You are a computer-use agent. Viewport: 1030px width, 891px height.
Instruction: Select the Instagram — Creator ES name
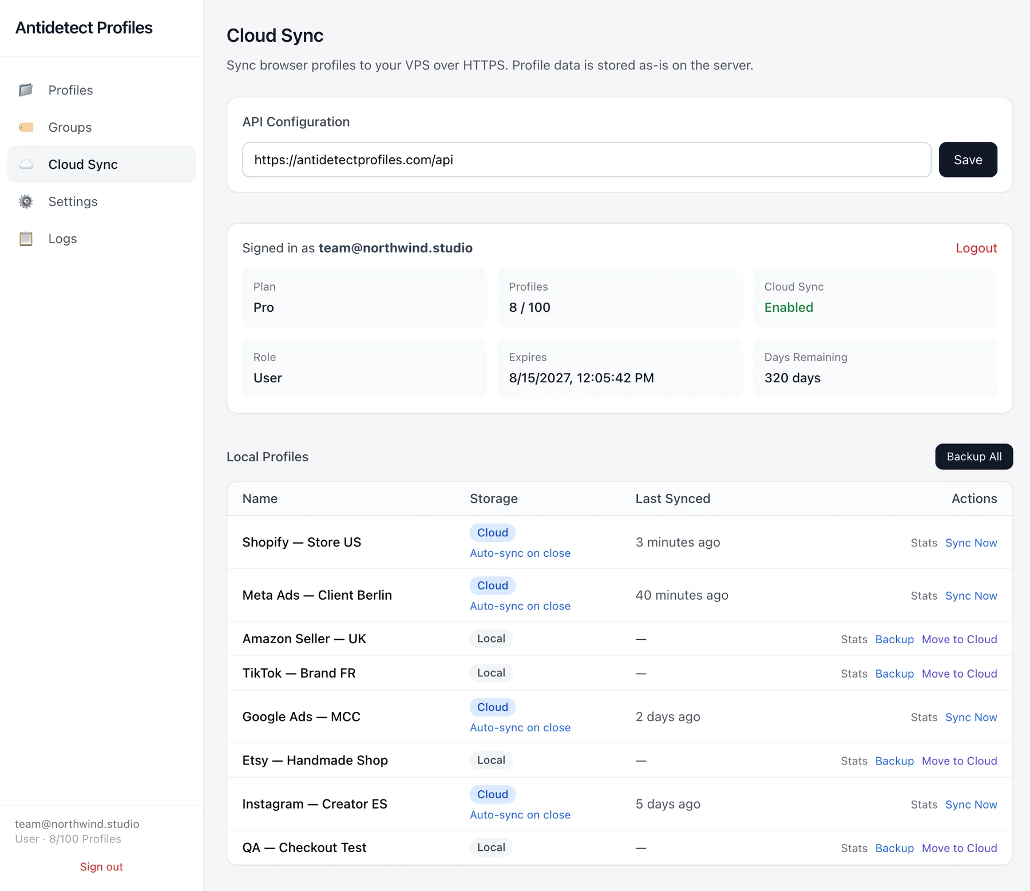pyautogui.click(x=315, y=804)
